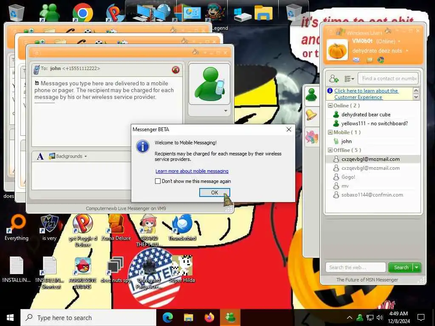Click the message input area in john's chat
The height and width of the screenshot is (326, 435).
[81, 175]
